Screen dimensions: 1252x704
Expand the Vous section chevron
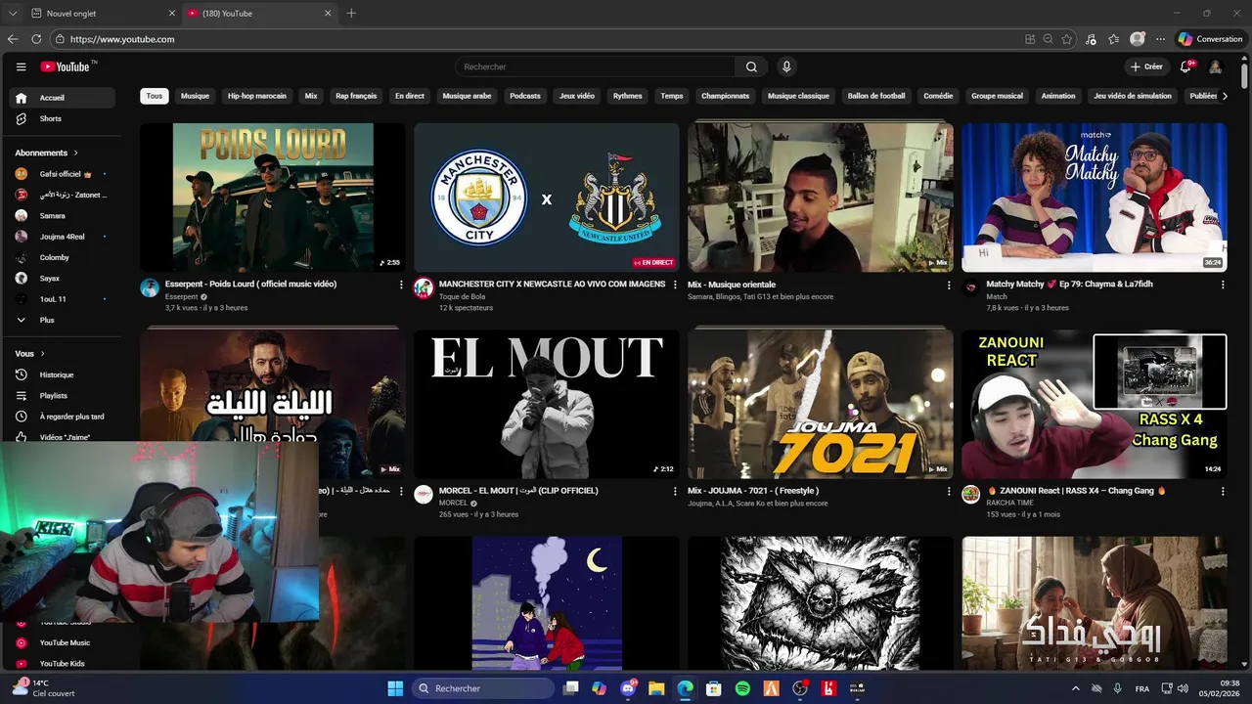[43, 353]
